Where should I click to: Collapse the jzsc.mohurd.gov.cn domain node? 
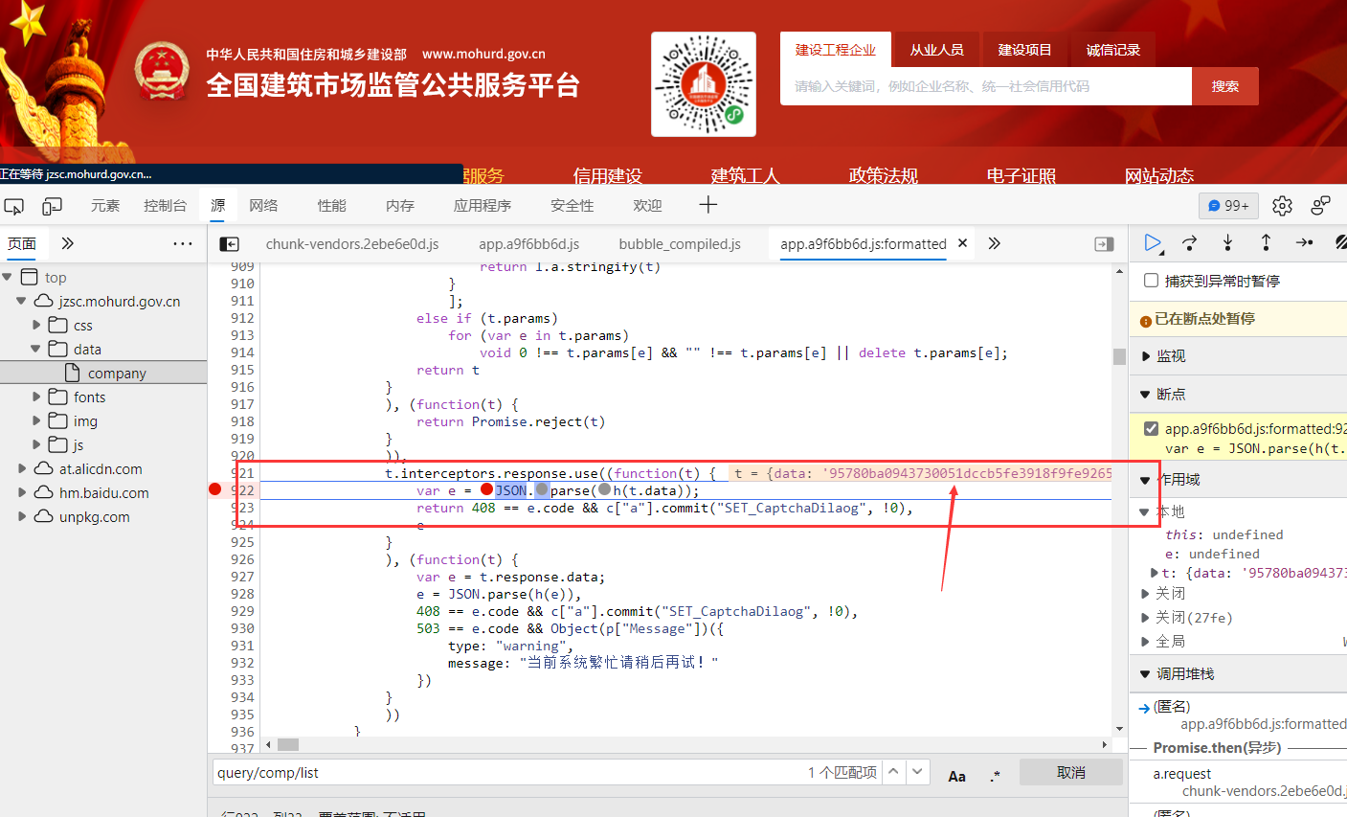(21, 302)
